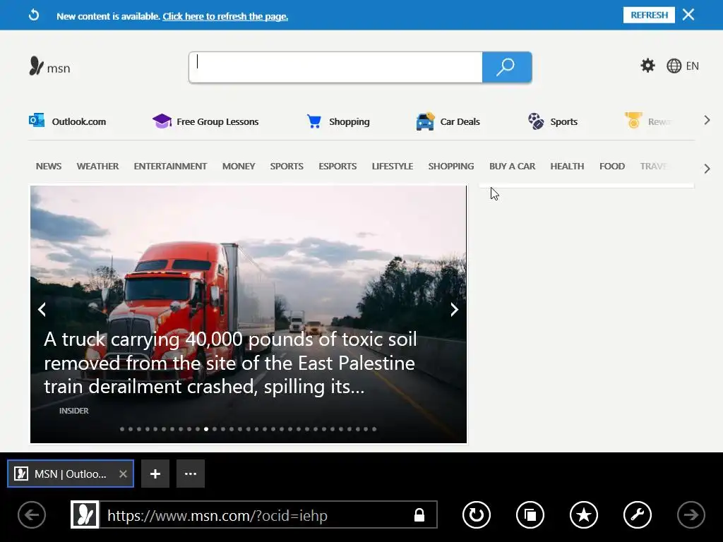Click the REFRESH button in the blue banner
This screenshot has width=723, height=542.
(x=649, y=15)
